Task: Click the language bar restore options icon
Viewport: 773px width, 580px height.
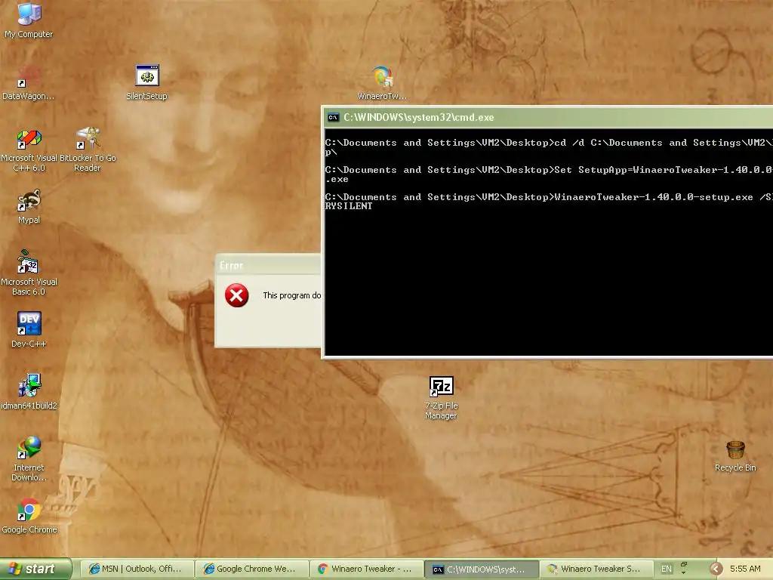Action: (x=684, y=564)
